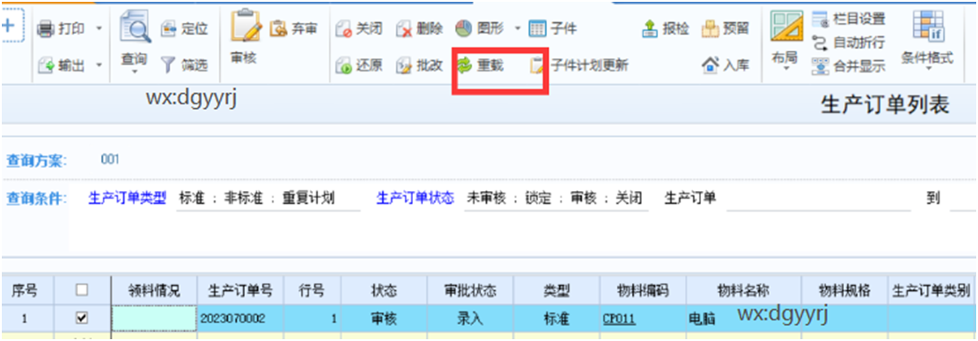Click the 入库 stock-in button
Screen dimensions: 978x341
click(725, 64)
